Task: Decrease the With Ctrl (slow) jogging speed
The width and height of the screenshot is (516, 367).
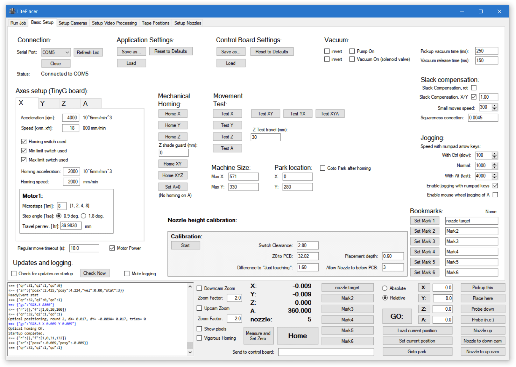Action: 495,157
